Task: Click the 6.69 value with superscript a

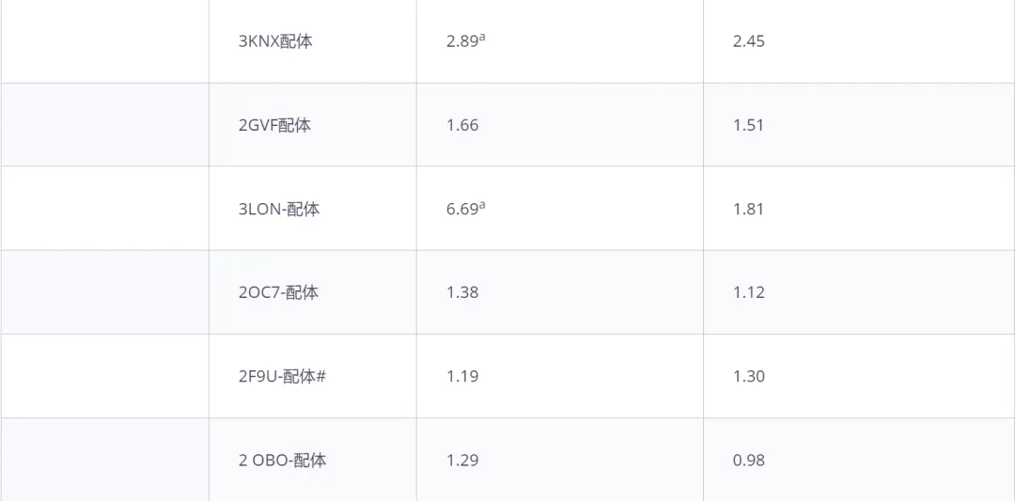Action: tap(466, 209)
